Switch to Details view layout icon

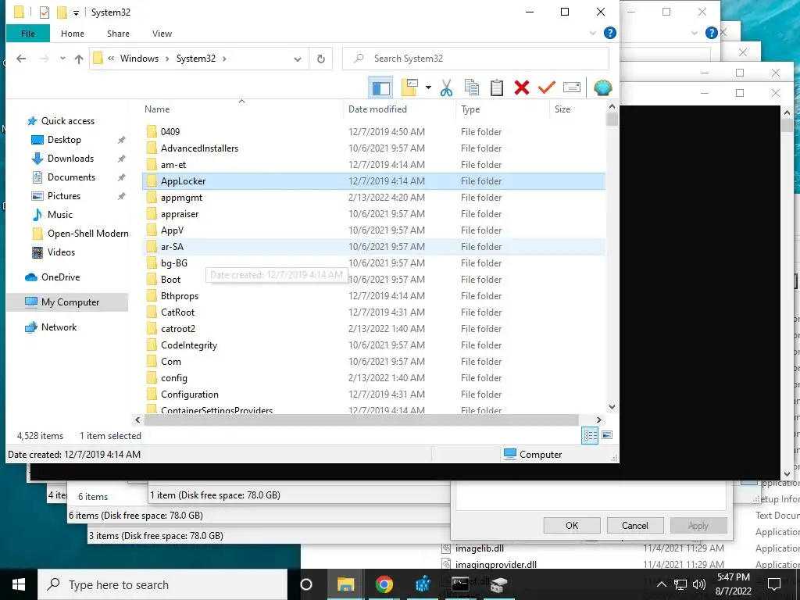(x=590, y=435)
